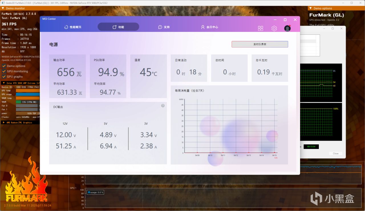Click the 04/12 date label on weekly chart

click(236, 155)
